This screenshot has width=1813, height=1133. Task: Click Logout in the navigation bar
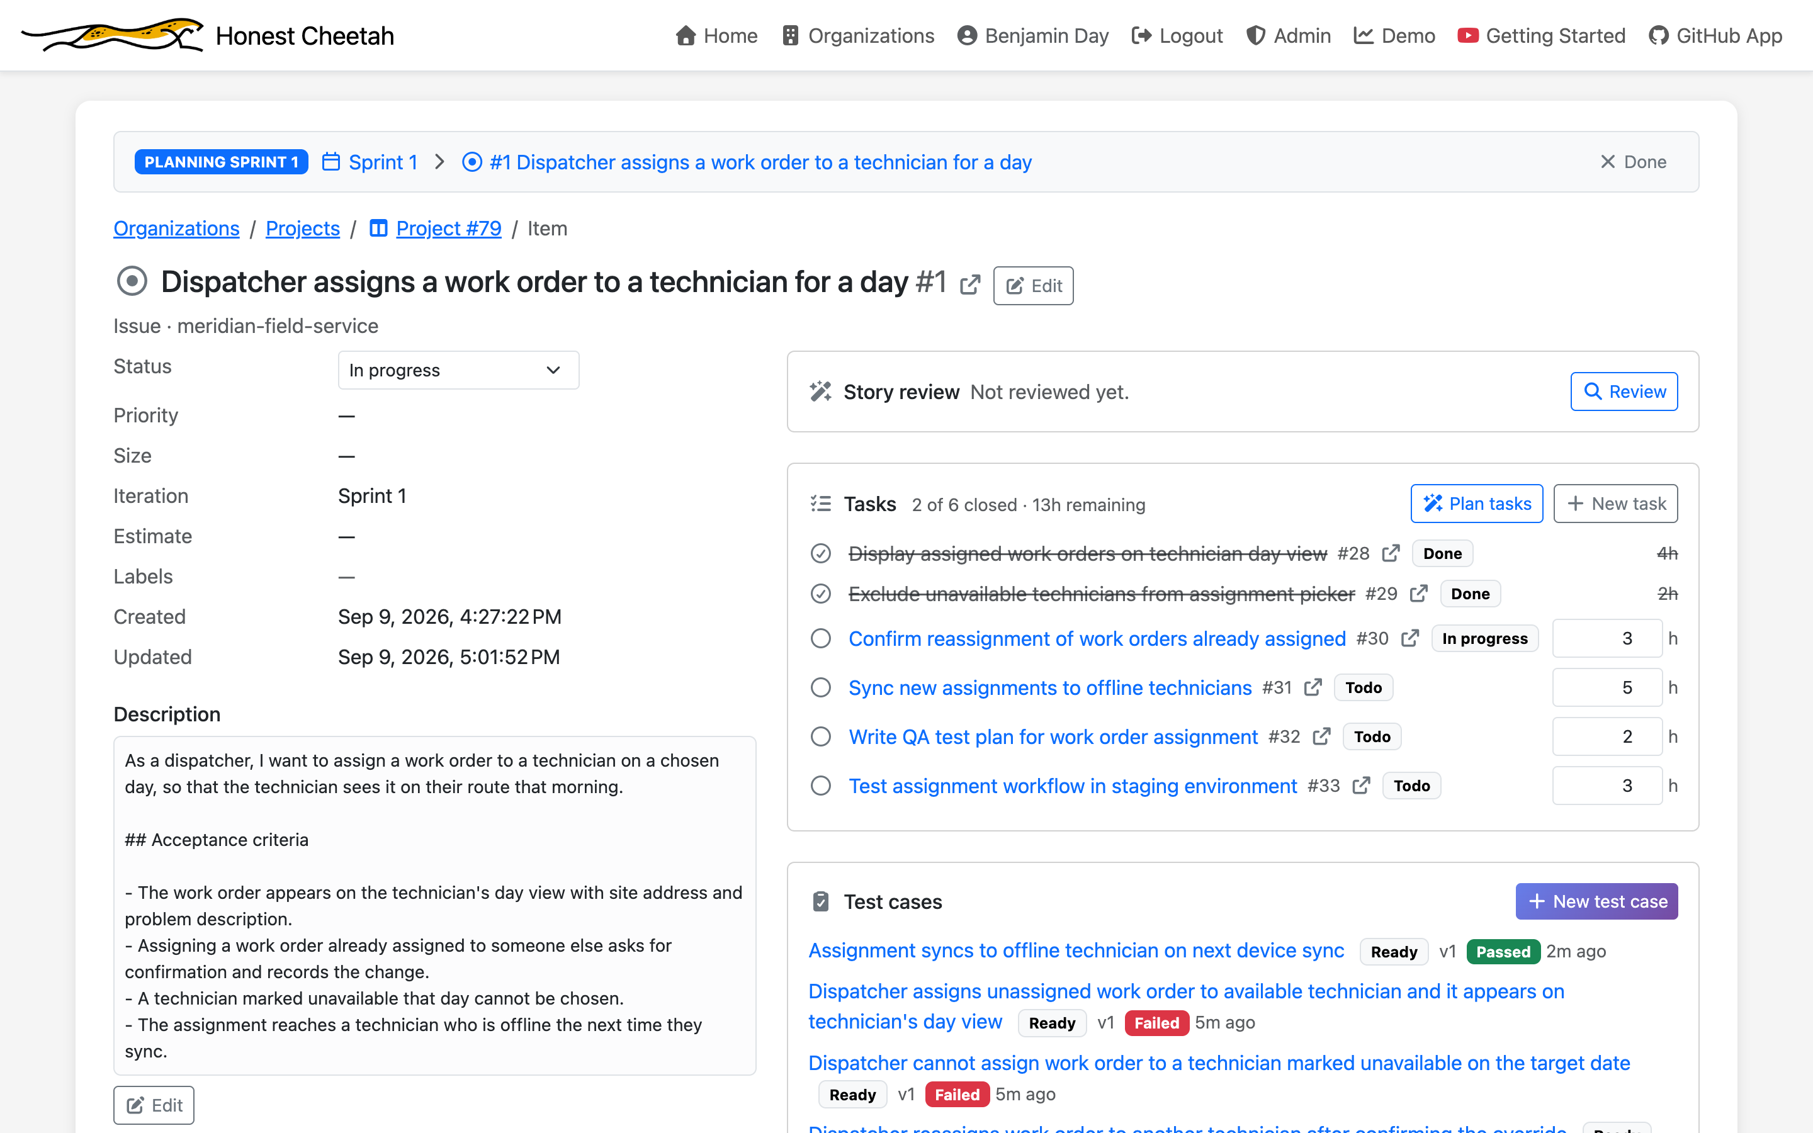(1177, 35)
